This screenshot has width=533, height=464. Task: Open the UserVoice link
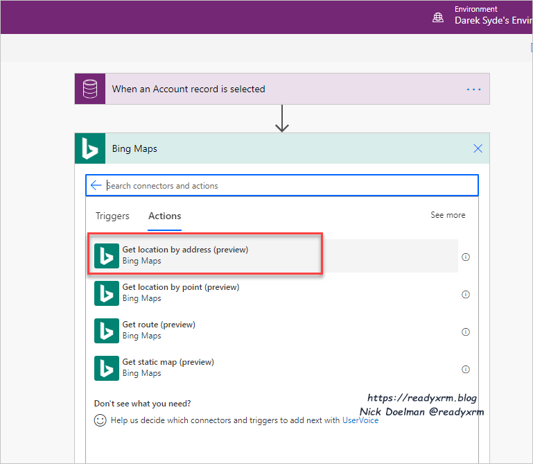pos(360,420)
